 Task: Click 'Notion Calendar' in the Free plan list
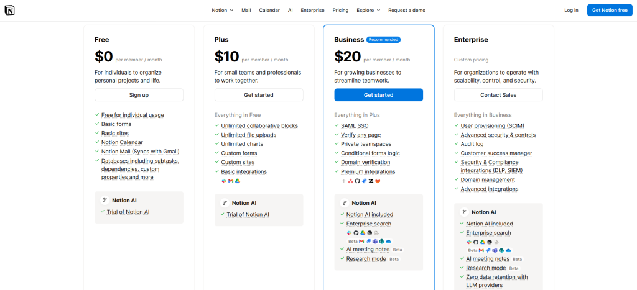pos(122,142)
